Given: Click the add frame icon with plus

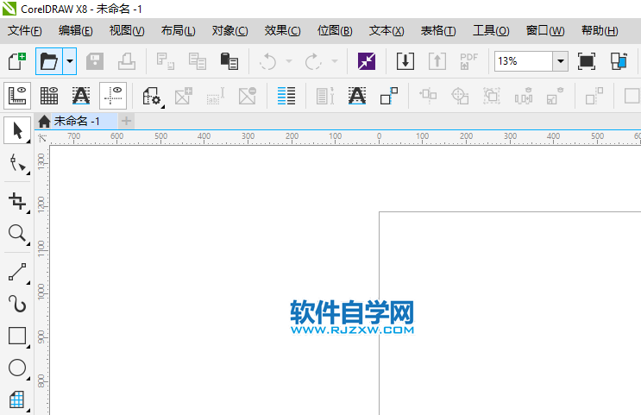Looking at the screenshot, I should pos(184,96).
